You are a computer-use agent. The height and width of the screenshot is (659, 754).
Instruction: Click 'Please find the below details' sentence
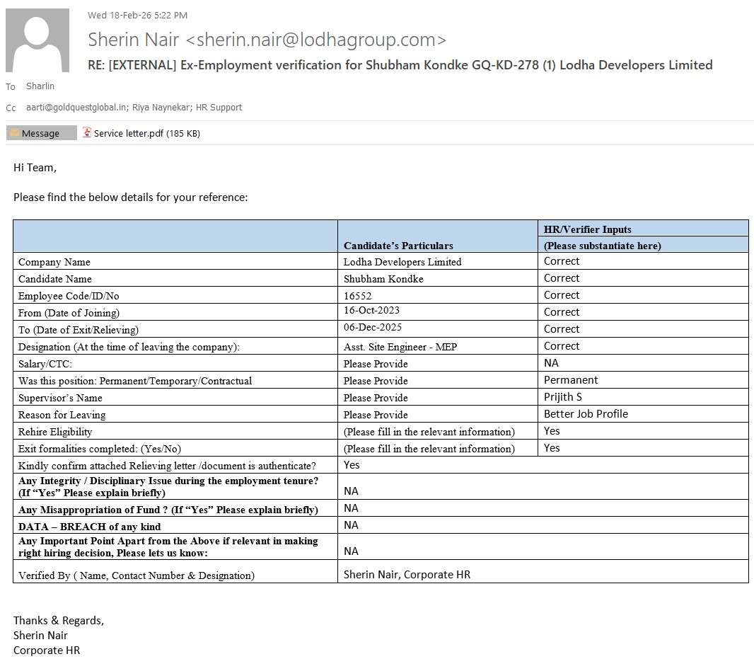coord(131,197)
